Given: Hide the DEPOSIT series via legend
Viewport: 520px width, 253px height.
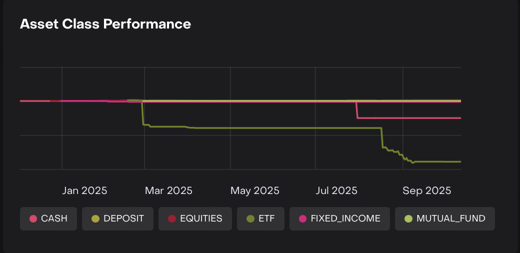Looking at the screenshot, I should pyautogui.click(x=117, y=218).
